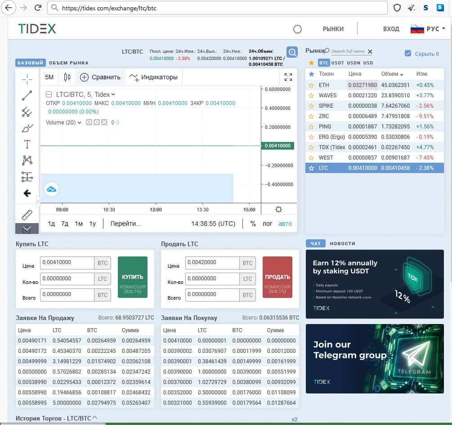The image size is (452, 425).
Task: Select the crosshair cursor tool
Action: point(27,79)
